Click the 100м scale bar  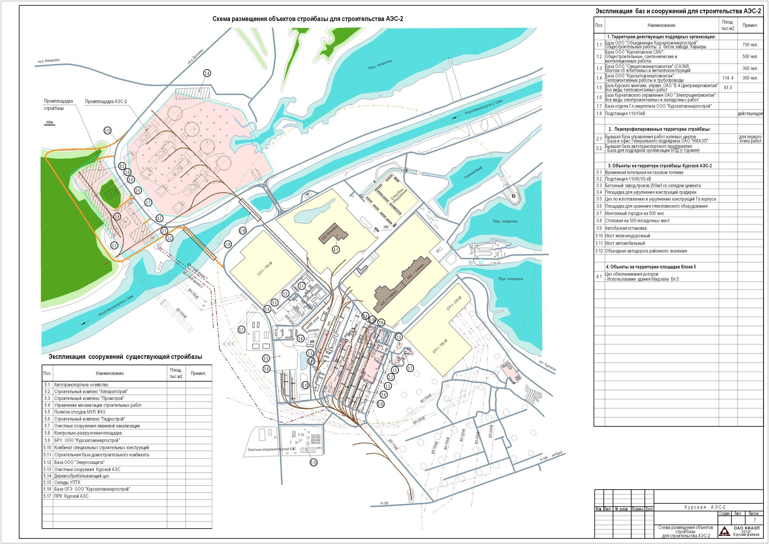click(x=50, y=124)
